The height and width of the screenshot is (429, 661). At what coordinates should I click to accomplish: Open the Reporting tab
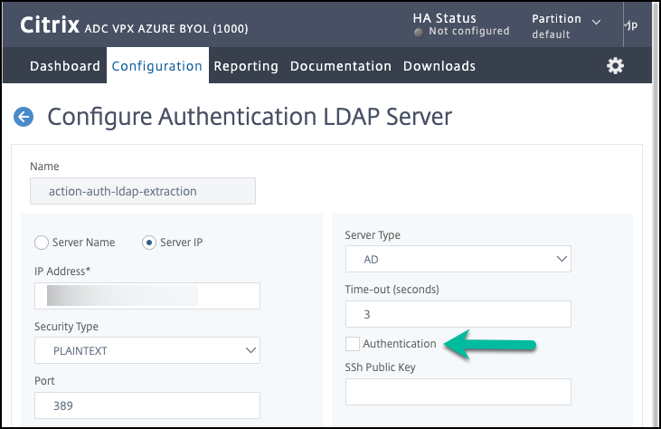(x=246, y=66)
